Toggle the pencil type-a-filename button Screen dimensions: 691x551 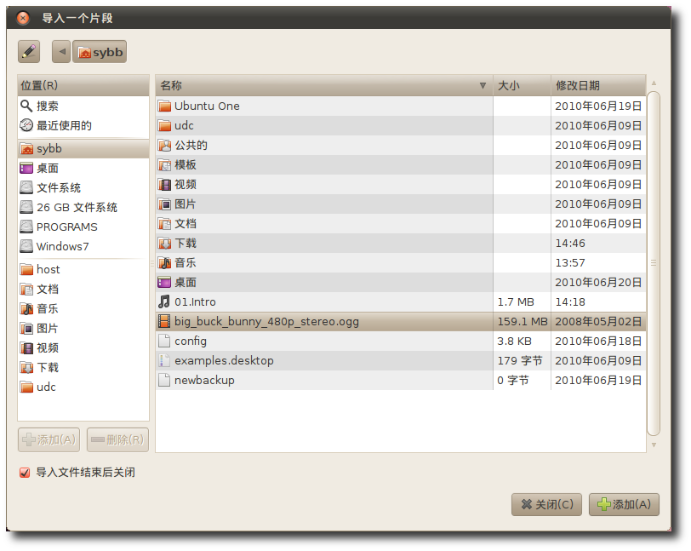29,52
